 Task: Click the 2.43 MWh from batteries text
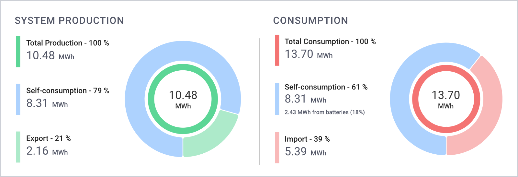325,112
